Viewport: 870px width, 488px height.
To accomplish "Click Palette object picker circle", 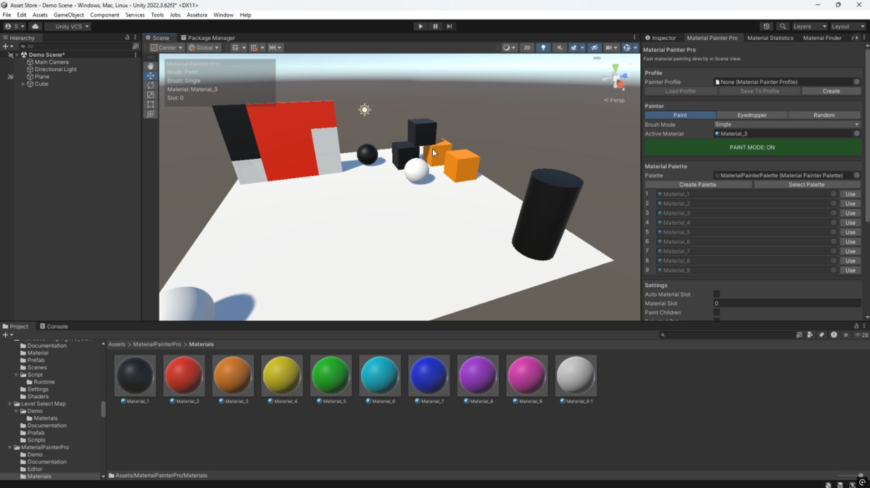I will click(856, 175).
